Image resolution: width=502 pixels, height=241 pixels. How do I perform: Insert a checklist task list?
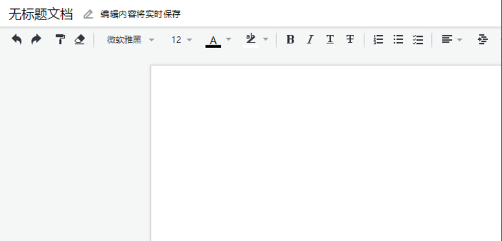pos(418,40)
